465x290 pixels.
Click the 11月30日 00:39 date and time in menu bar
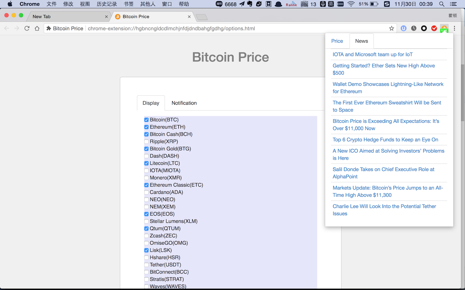(x=413, y=4)
